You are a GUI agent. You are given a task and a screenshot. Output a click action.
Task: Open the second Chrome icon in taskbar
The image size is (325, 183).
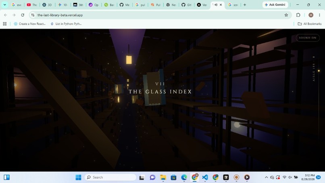coord(216,177)
